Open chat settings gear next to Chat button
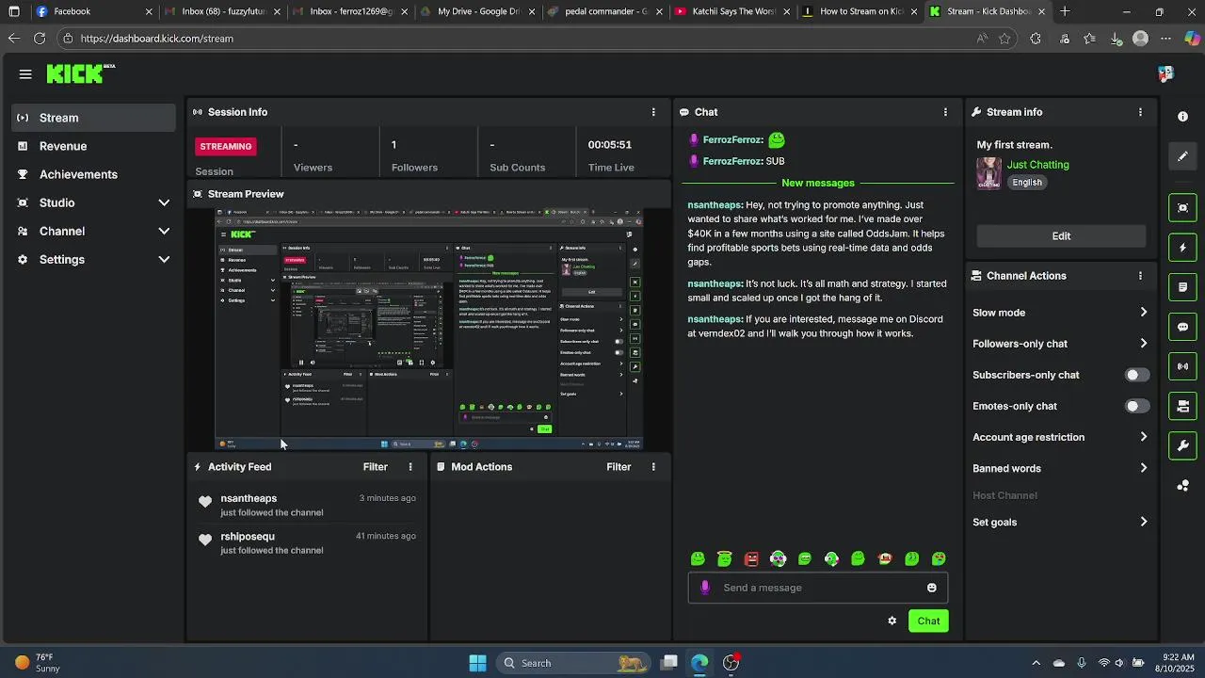The height and width of the screenshot is (678, 1205). [x=892, y=621]
